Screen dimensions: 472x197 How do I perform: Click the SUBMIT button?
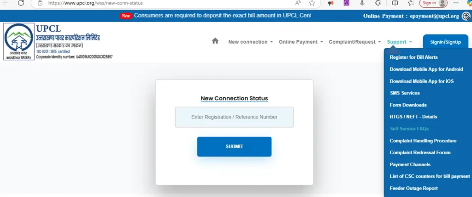pos(234,146)
